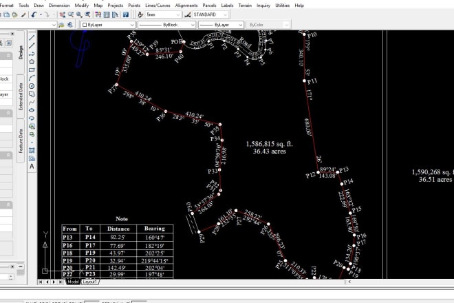
Task: Click the Text Style icon
Action: pyautogui.click(x=140, y=14)
